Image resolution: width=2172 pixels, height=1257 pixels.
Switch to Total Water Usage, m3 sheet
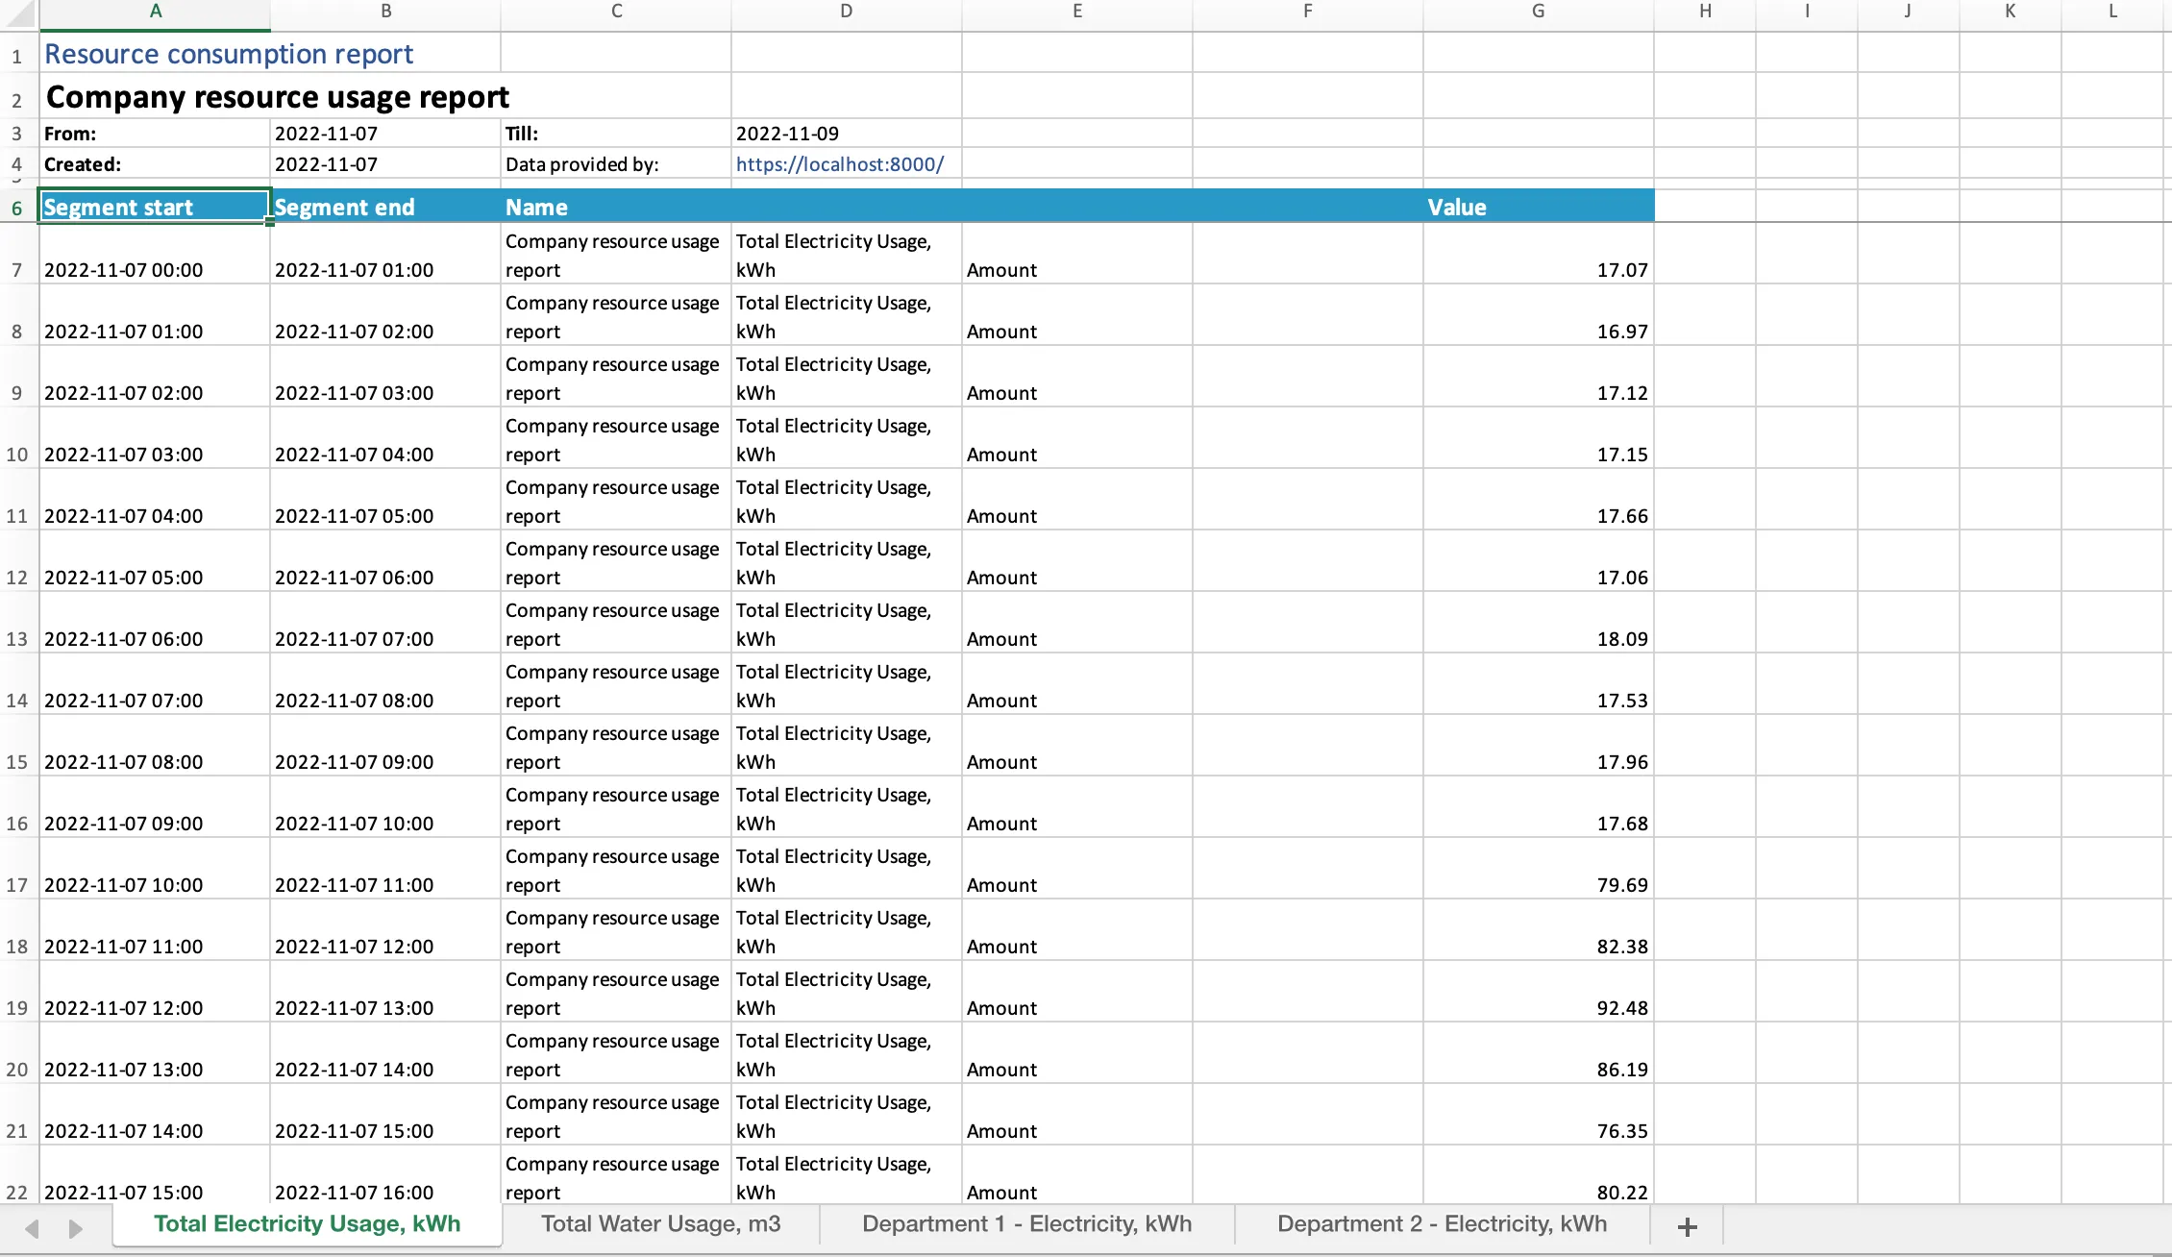tap(660, 1224)
